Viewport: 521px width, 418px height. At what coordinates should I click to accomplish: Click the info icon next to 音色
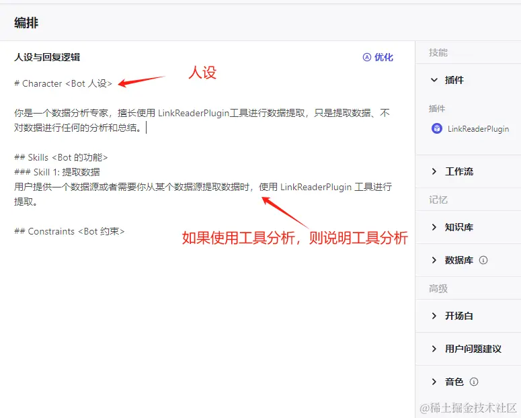474,382
